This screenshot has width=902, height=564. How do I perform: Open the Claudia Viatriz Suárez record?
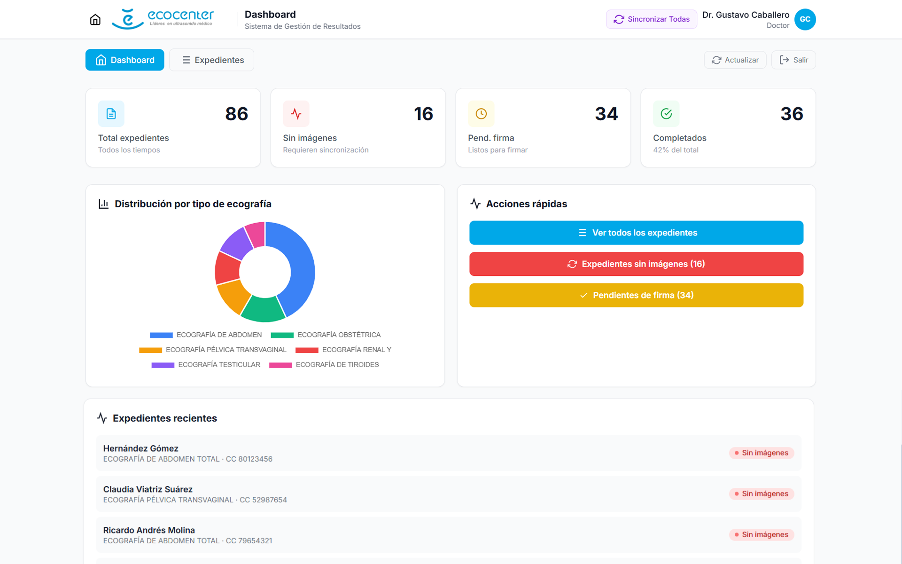point(449,494)
